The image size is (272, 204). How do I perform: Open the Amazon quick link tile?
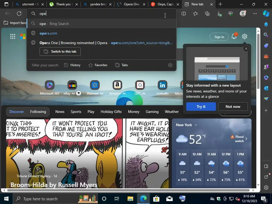tap(117, 88)
